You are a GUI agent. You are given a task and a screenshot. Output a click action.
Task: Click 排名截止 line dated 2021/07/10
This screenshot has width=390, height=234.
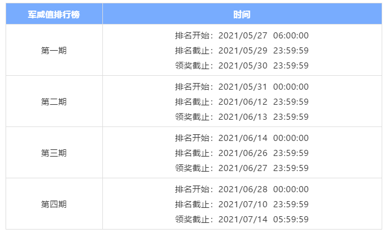tap(241, 204)
